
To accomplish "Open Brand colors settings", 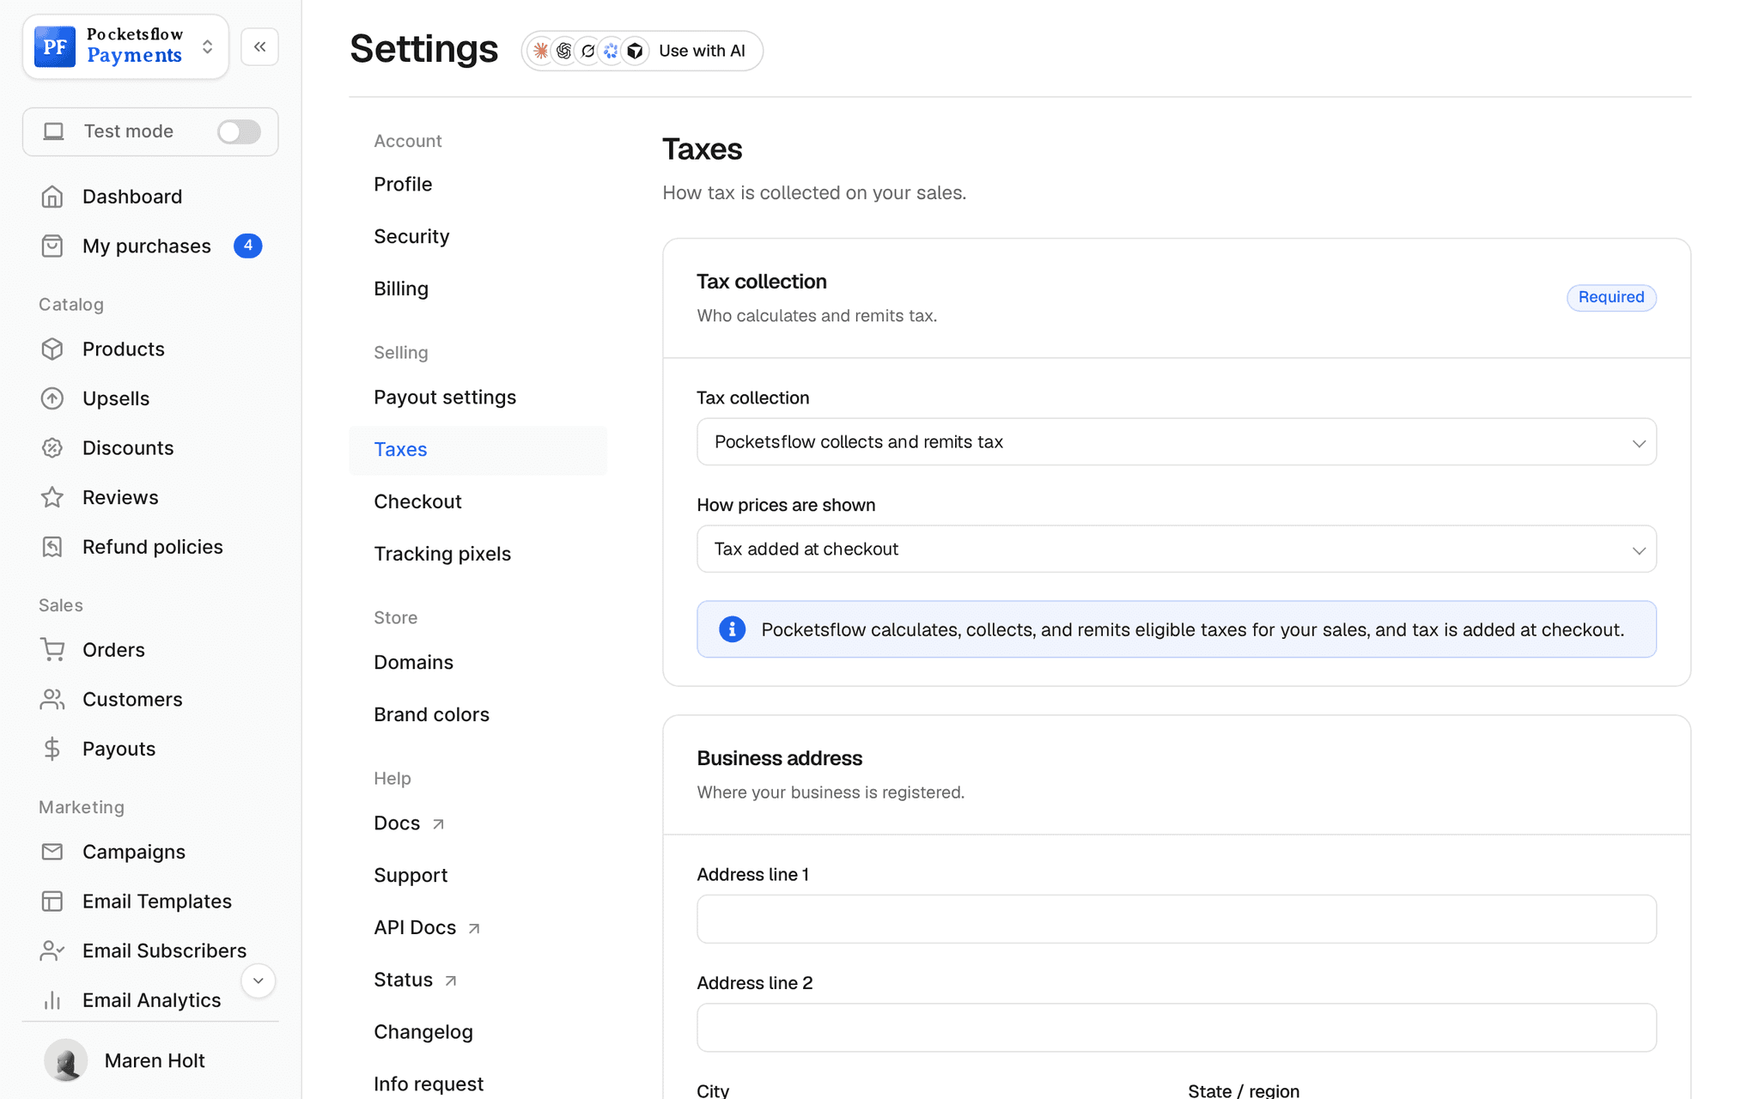I will 431,715.
